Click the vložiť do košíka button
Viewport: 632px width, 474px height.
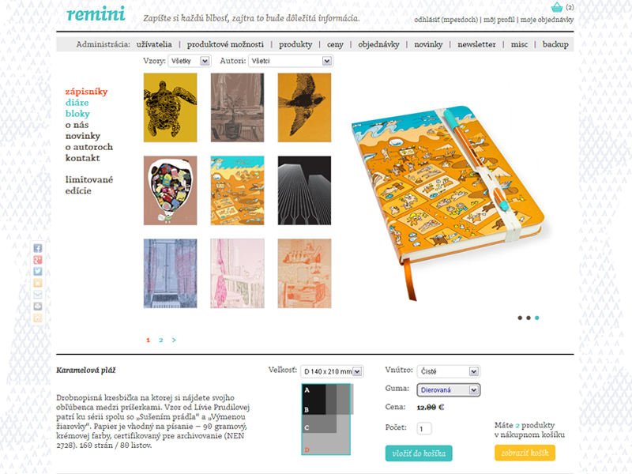point(419,453)
